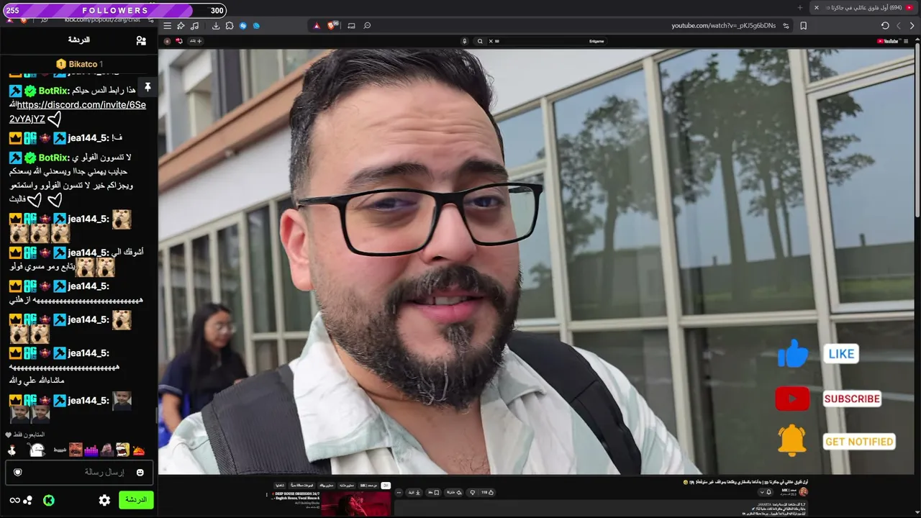Insert the white ghost blob emote

[x=36, y=450]
